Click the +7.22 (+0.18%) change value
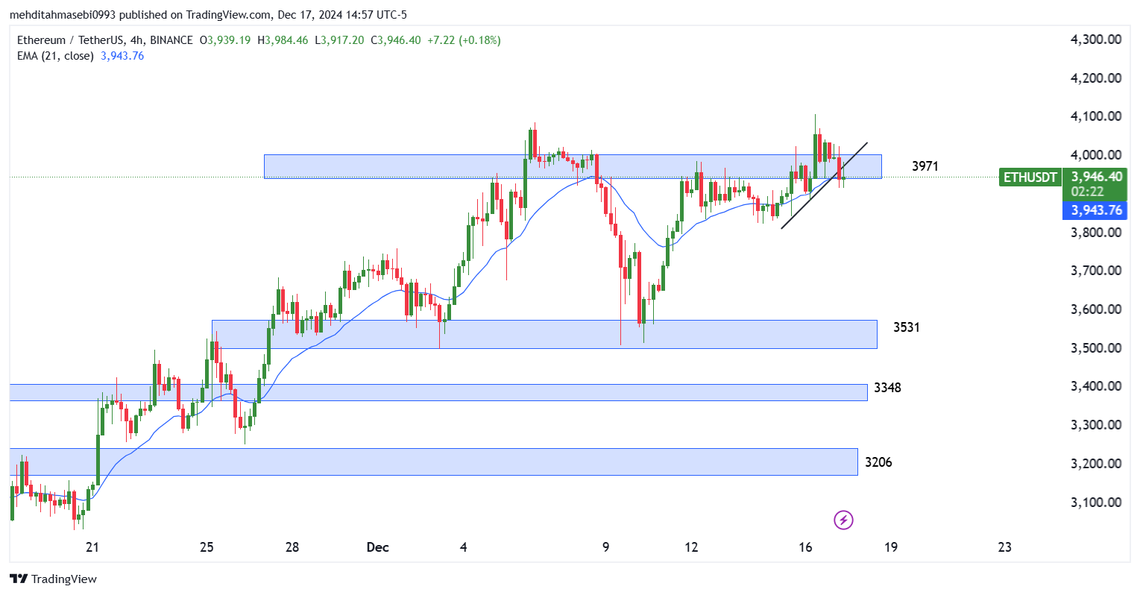This screenshot has height=595, width=1140. [x=464, y=40]
